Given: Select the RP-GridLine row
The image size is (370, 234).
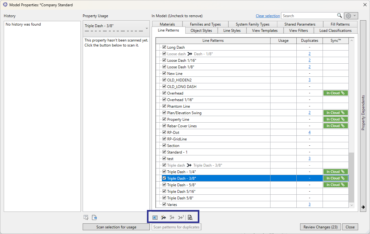Looking at the screenshot, I should pos(252,139).
